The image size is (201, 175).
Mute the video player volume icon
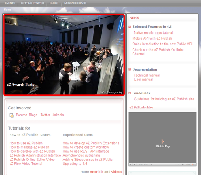tap(183, 164)
